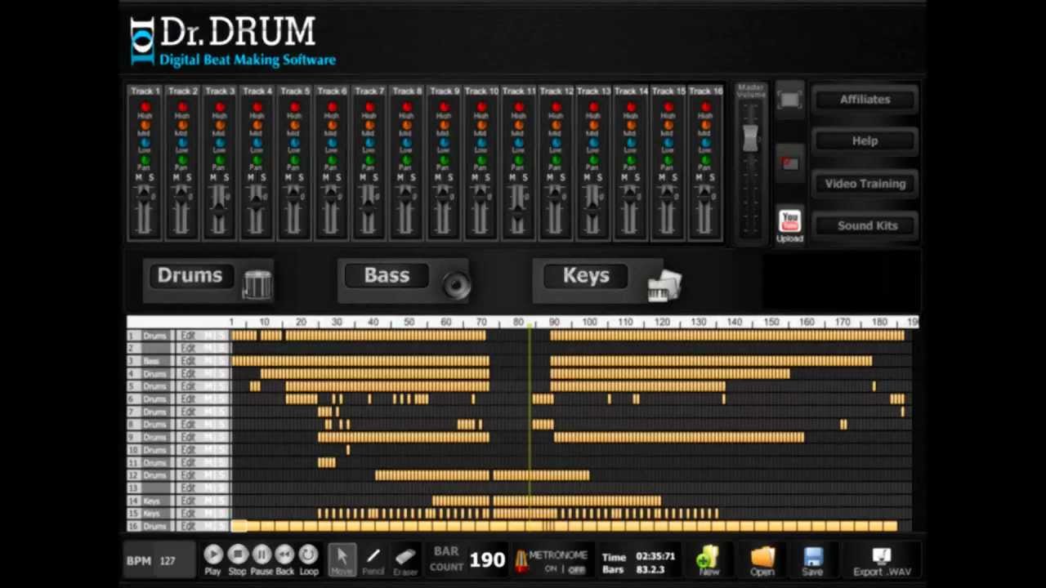Click Track 8 High red knob
This screenshot has height=588, width=1046.
(x=407, y=107)
